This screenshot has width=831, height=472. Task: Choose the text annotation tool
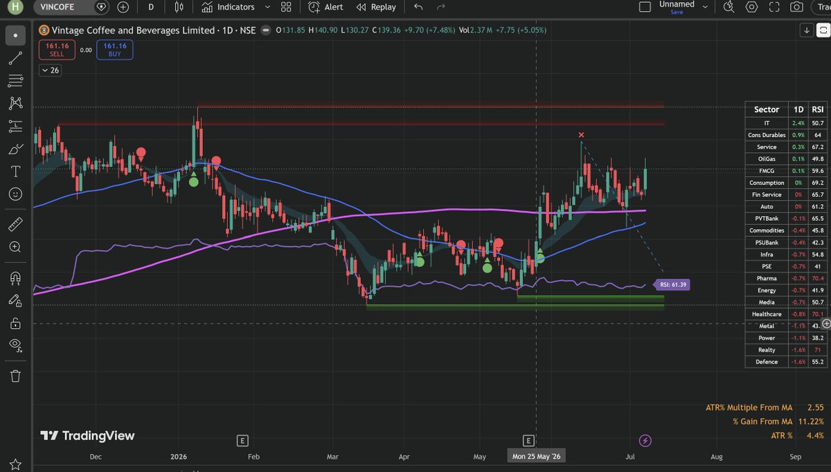[x=15, y=171]
